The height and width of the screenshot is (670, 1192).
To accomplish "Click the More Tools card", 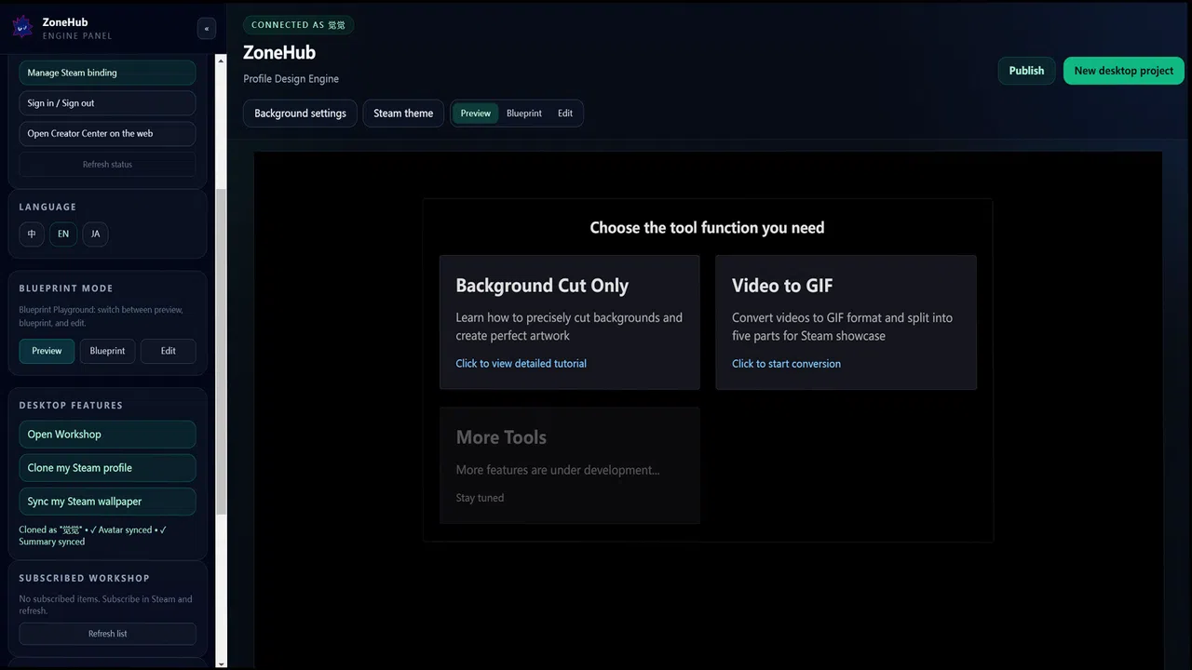I will [x=569, y=465].
